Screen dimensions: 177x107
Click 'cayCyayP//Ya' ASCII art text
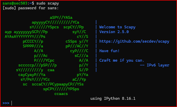pos(32,75)
